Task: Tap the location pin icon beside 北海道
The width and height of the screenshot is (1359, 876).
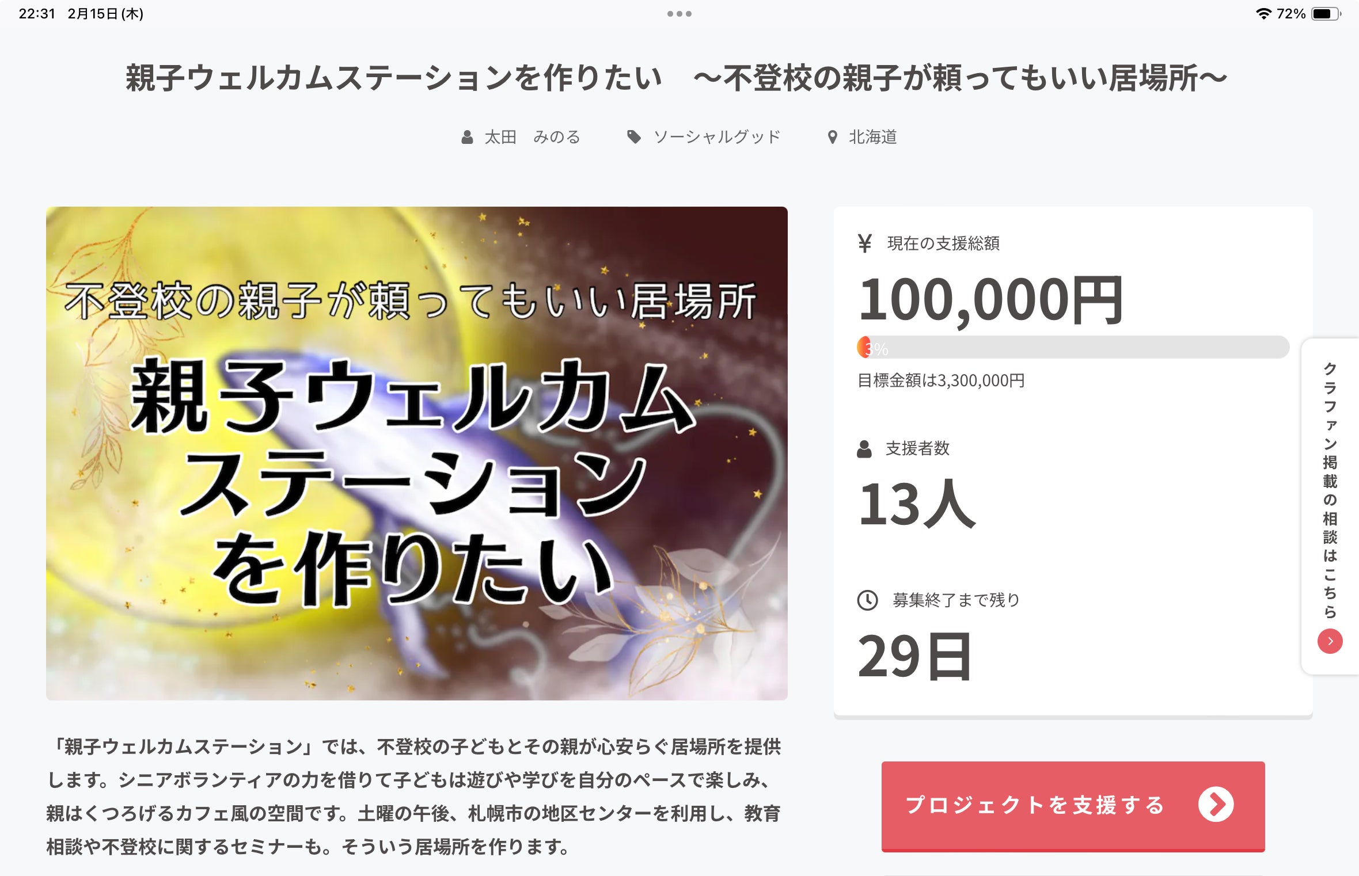Action: coord(832,137)
